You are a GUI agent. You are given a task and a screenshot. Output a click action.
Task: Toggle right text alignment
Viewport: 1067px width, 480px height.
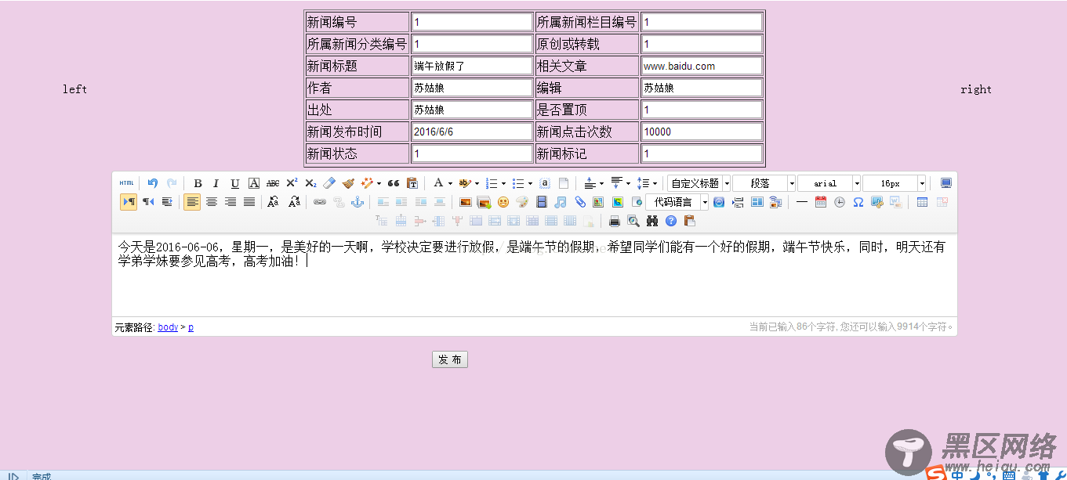(x=230, y=202)
